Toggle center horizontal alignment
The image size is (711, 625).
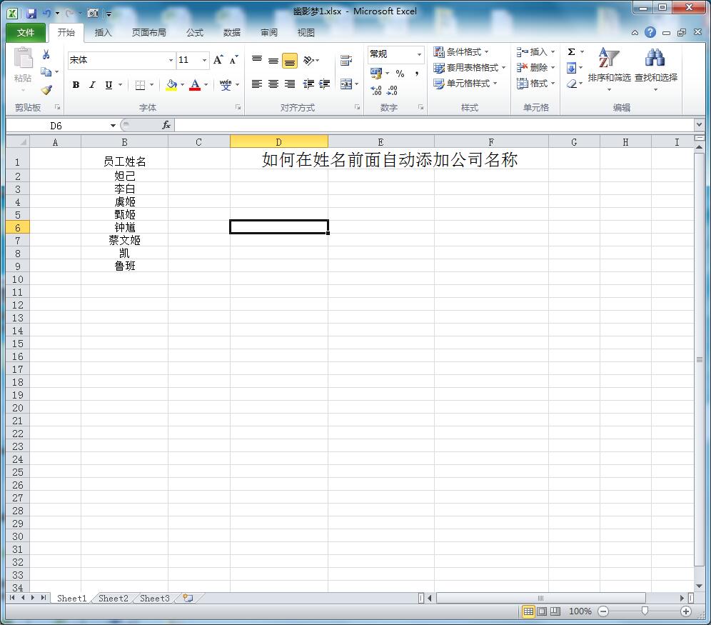click(x=273, y=84)
